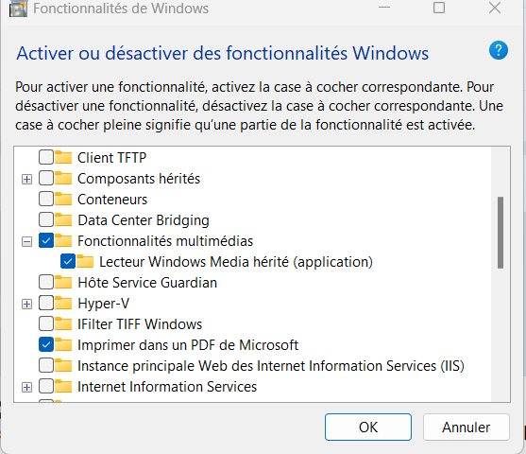Click folder icon beside Lecteur Windows Media hérité
The image size is (526, 454).
click(x=85, y=262)
